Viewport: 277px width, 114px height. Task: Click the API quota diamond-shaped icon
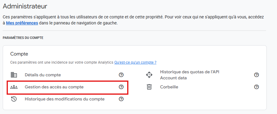click(149, 75)
